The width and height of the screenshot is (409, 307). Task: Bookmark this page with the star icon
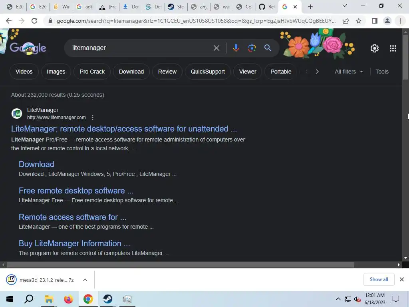pyautogui.click(x=359, y=21)
